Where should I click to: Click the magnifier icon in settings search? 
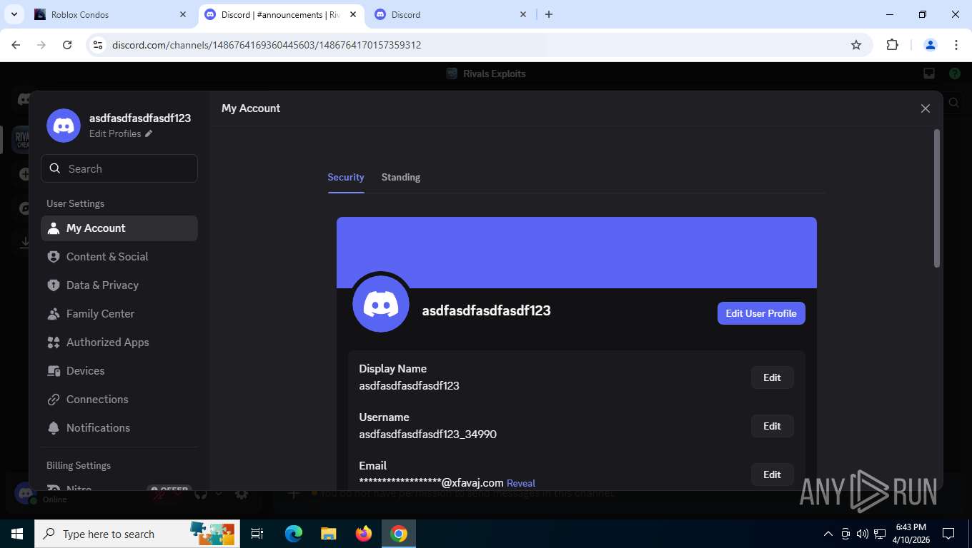coord(55,168)
